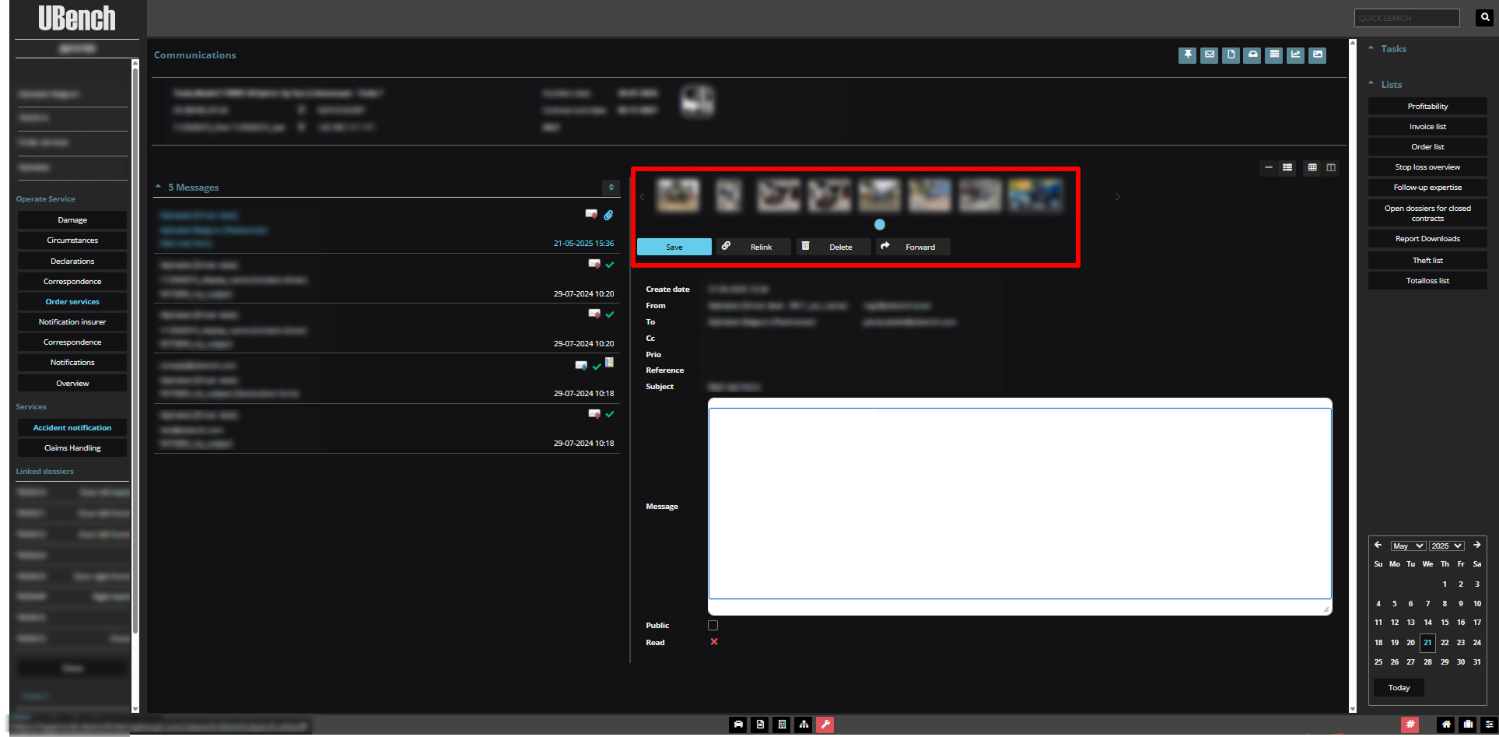Click the pin icon in Communications toolbar
The image size is (1499, 737).
coord(1187,55)
